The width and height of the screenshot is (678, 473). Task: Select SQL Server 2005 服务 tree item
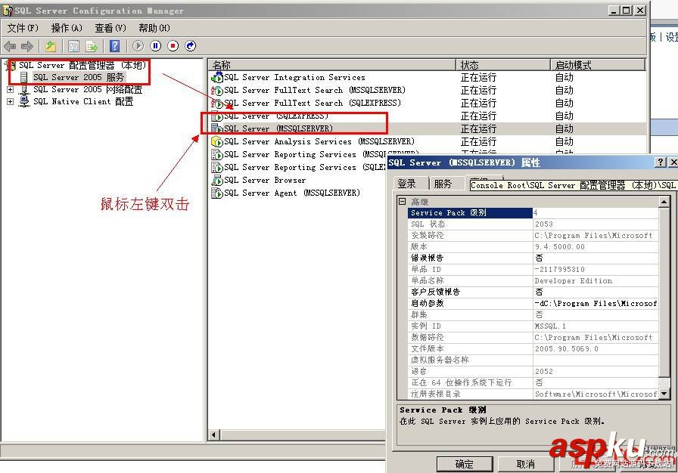coord(79,77)
